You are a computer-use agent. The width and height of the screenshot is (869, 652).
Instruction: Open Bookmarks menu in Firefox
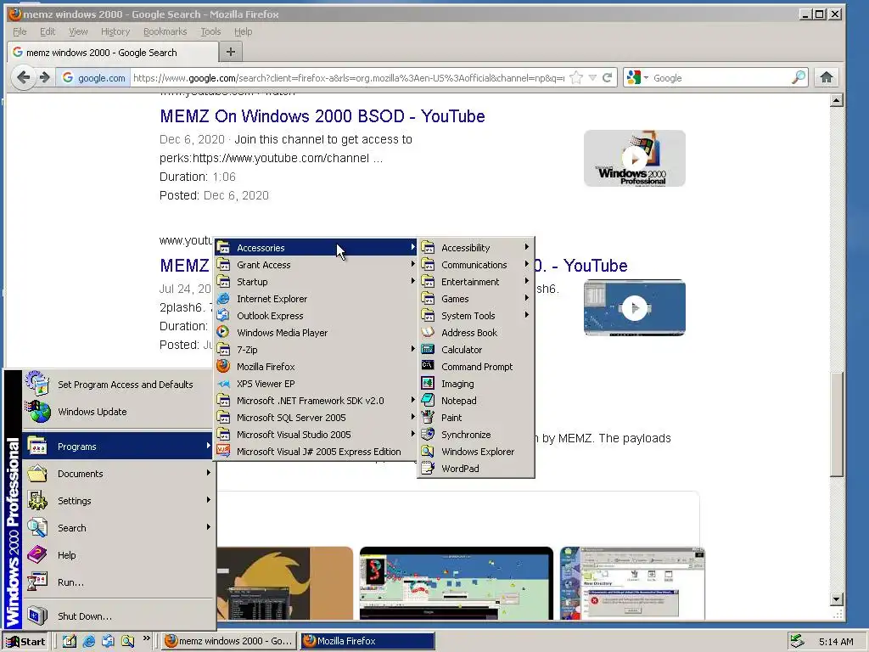coord(165,31)
